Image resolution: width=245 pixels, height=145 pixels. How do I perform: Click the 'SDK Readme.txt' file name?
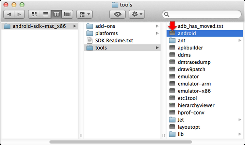coord(114,41)
